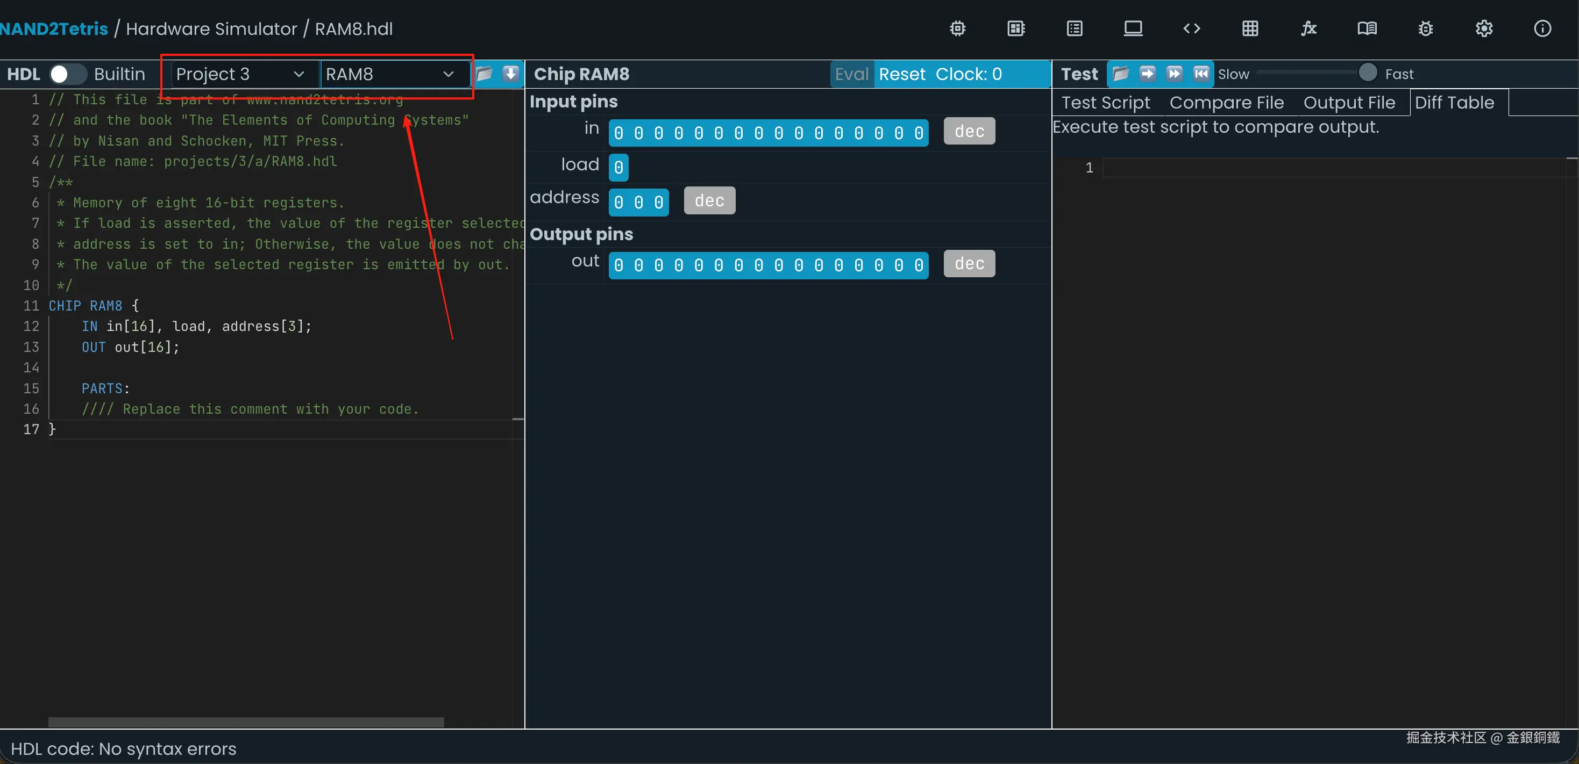
Task: Run test with fast-forward button
Action: (x=1174, y=74)
